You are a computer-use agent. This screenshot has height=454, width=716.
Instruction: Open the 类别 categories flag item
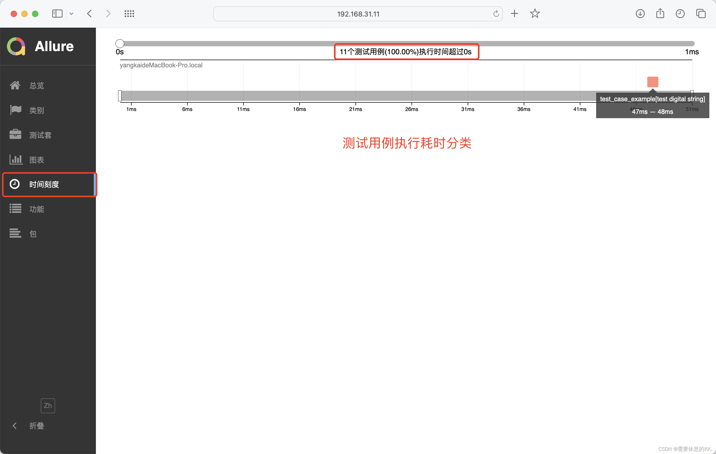pyautogui.click(x=36, y=110)
